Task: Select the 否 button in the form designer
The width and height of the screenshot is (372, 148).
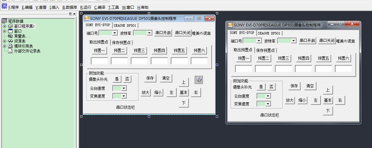Action: [127, 79]
